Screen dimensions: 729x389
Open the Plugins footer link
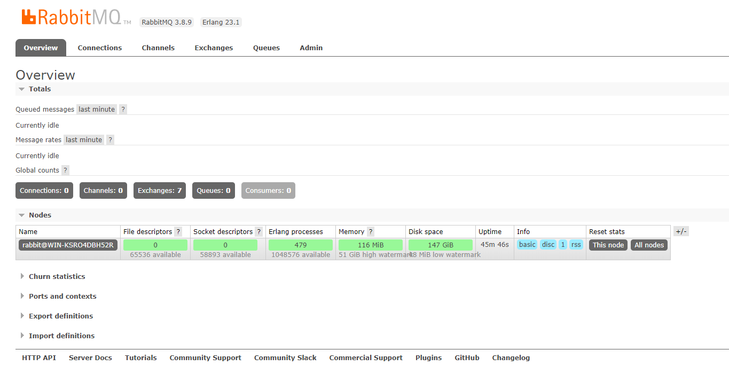[x=428, y=357]
